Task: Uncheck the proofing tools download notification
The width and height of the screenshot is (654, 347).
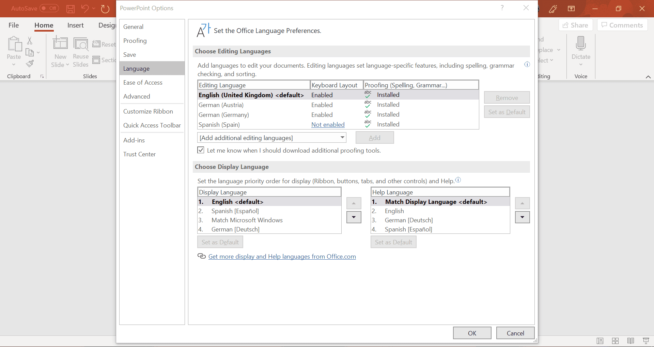Action: pyautogui.click(x=201, y=150)
